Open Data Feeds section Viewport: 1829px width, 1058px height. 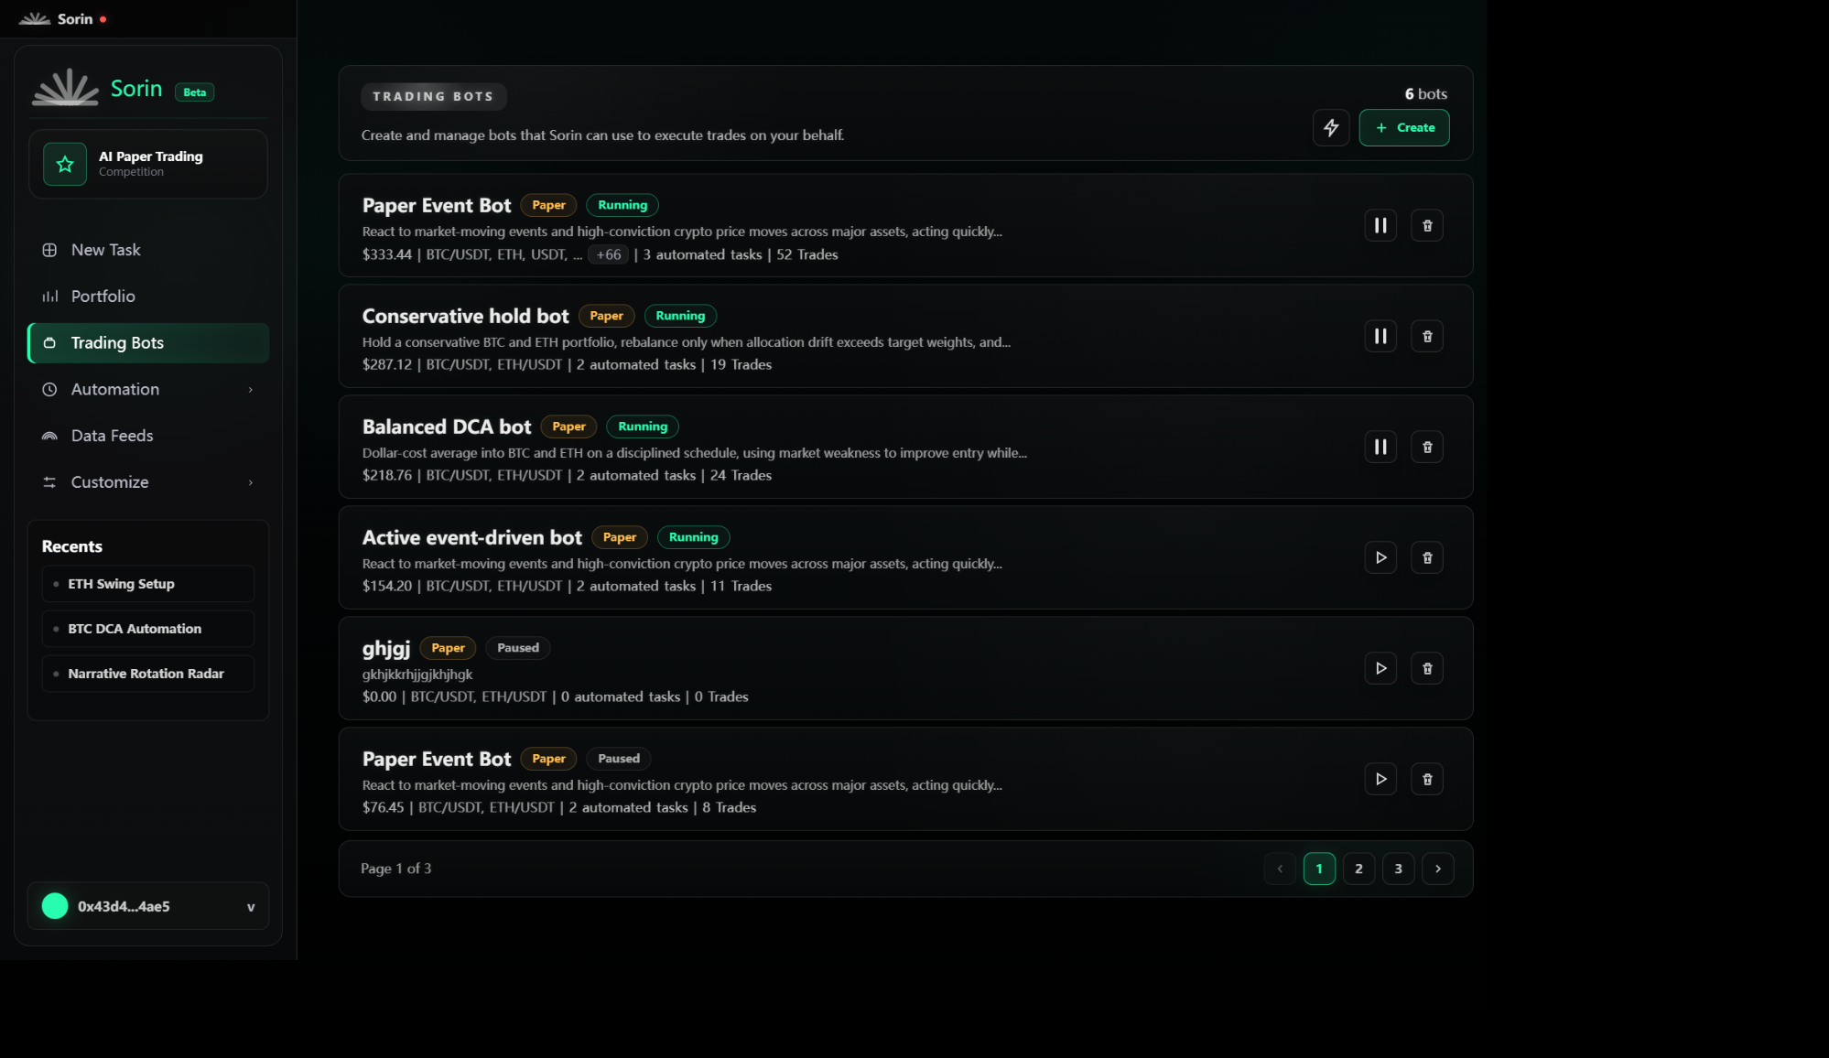[148, 436]
